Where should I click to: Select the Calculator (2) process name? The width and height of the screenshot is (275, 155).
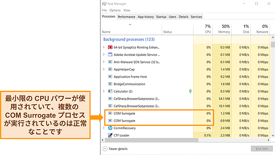123,91
